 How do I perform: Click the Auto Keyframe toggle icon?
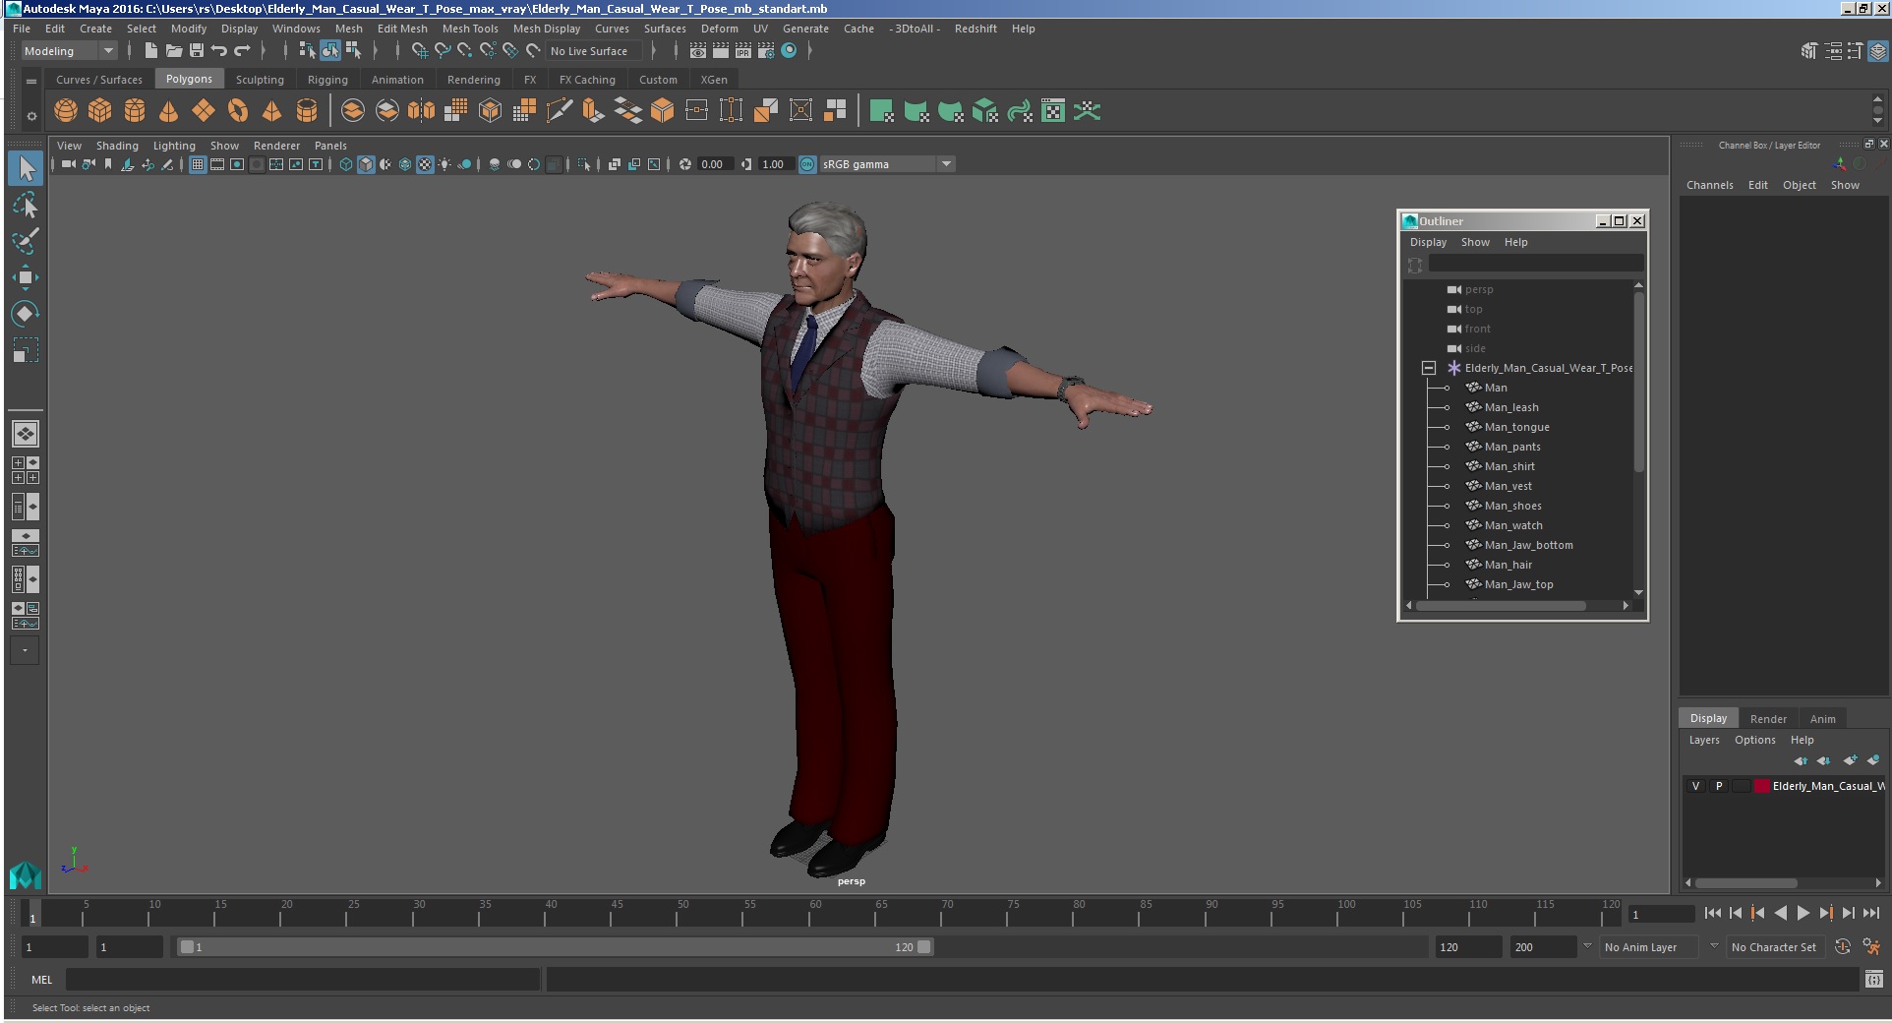pyautogui.click(x=1843, y=946)
